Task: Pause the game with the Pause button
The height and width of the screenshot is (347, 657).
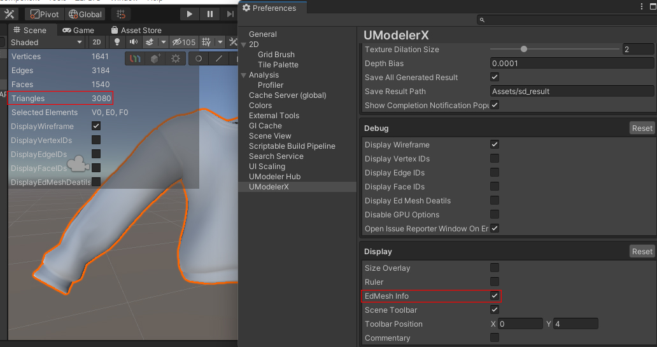Action: 210,14
